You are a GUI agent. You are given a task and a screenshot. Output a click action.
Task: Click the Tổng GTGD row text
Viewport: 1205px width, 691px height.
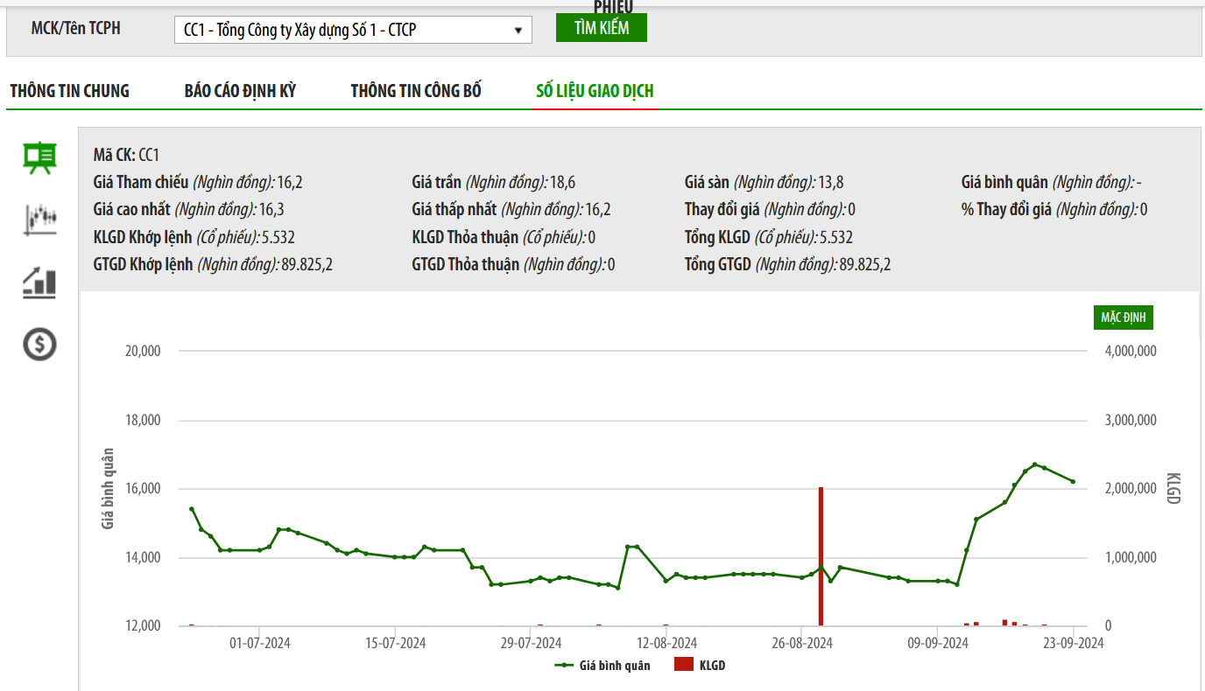tap(788, 264)
